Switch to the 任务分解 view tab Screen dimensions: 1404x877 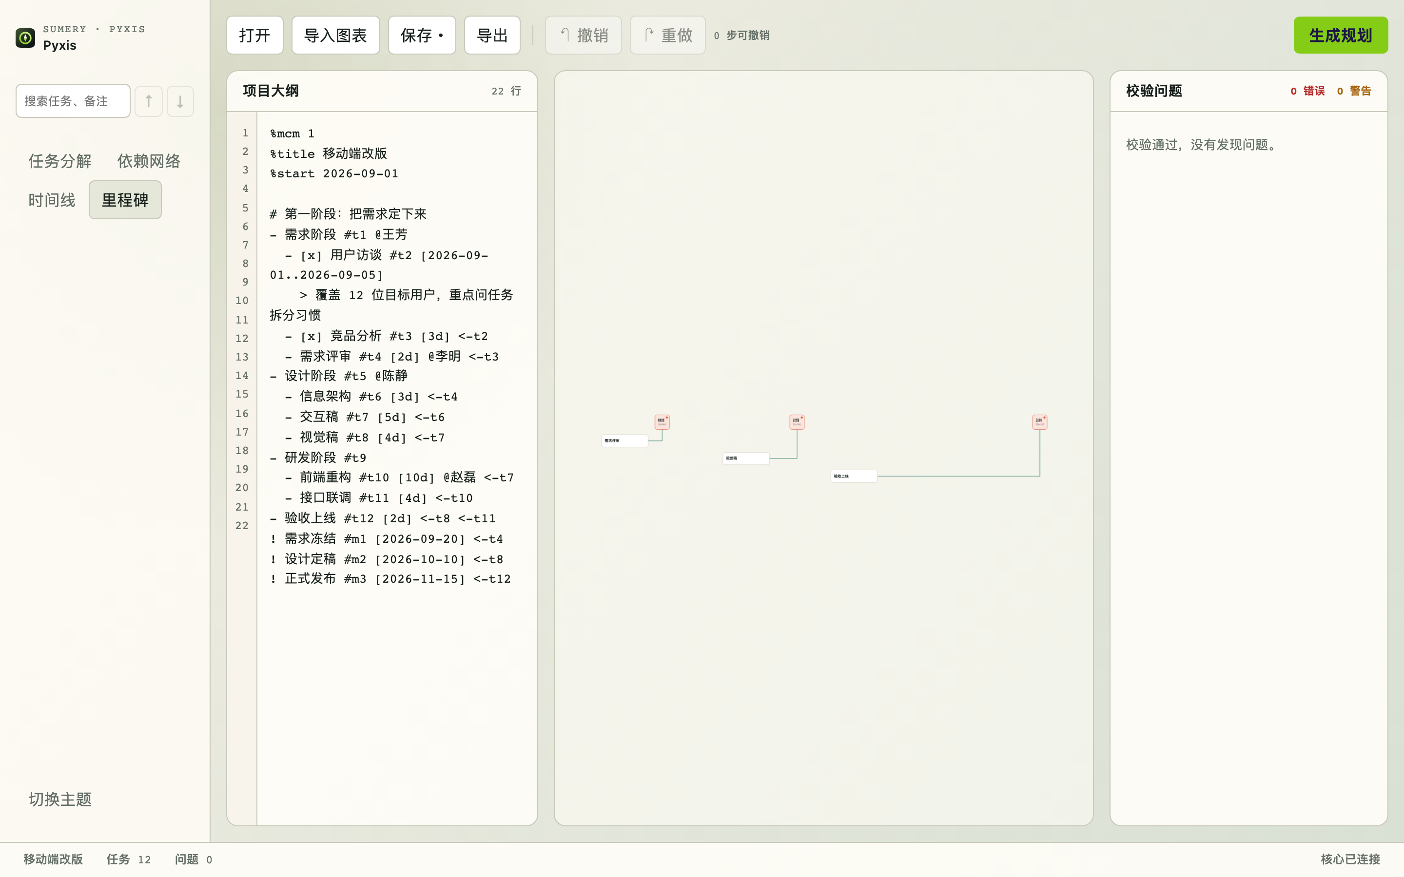coord(60,161)
